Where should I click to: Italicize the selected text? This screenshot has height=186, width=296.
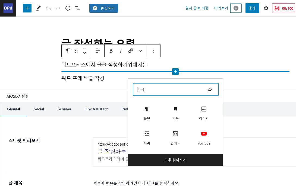point(121,51)
